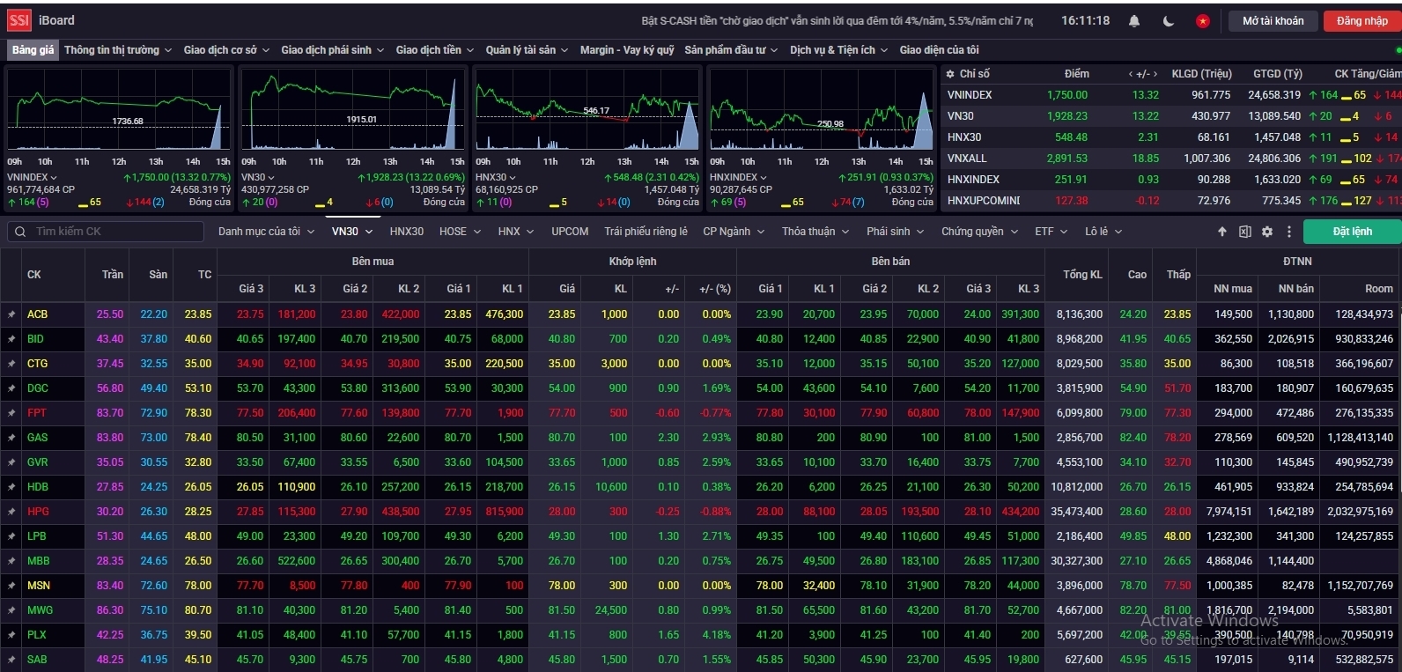1402x672 pixels.
Task: Toggle the pin on FPT row
Action: 11,413
